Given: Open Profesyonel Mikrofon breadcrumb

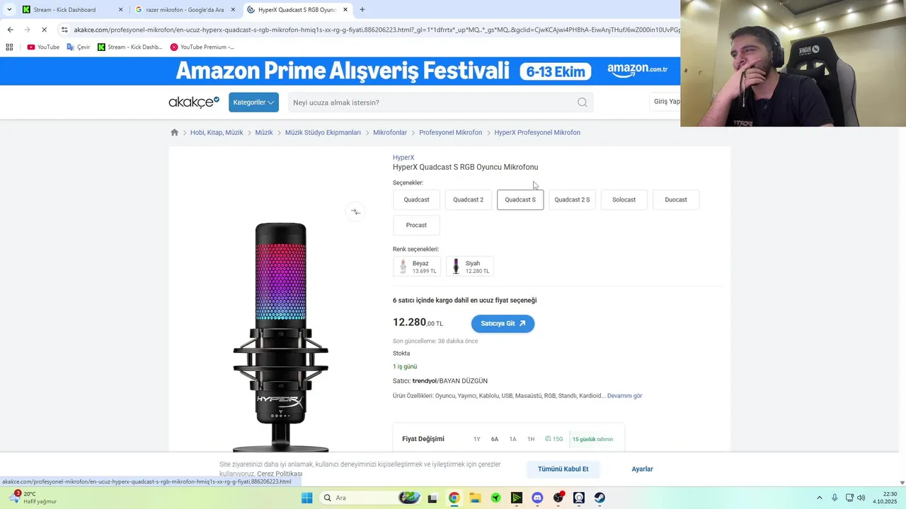Looking at the screenshot, I should tap(450, 132).
